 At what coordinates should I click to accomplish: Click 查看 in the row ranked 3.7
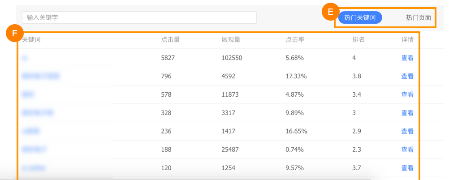pyautogui.click(x=407, y=168)
